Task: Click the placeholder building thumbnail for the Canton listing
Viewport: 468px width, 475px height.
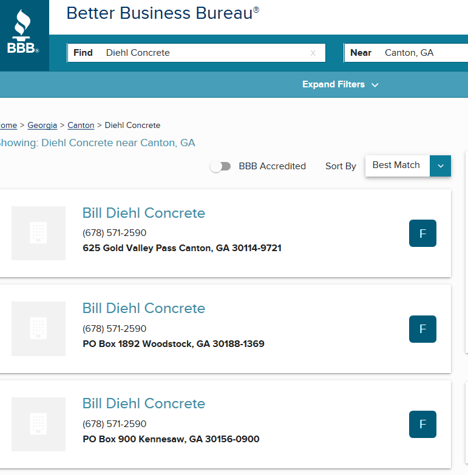Action: [x=38, y=233]
